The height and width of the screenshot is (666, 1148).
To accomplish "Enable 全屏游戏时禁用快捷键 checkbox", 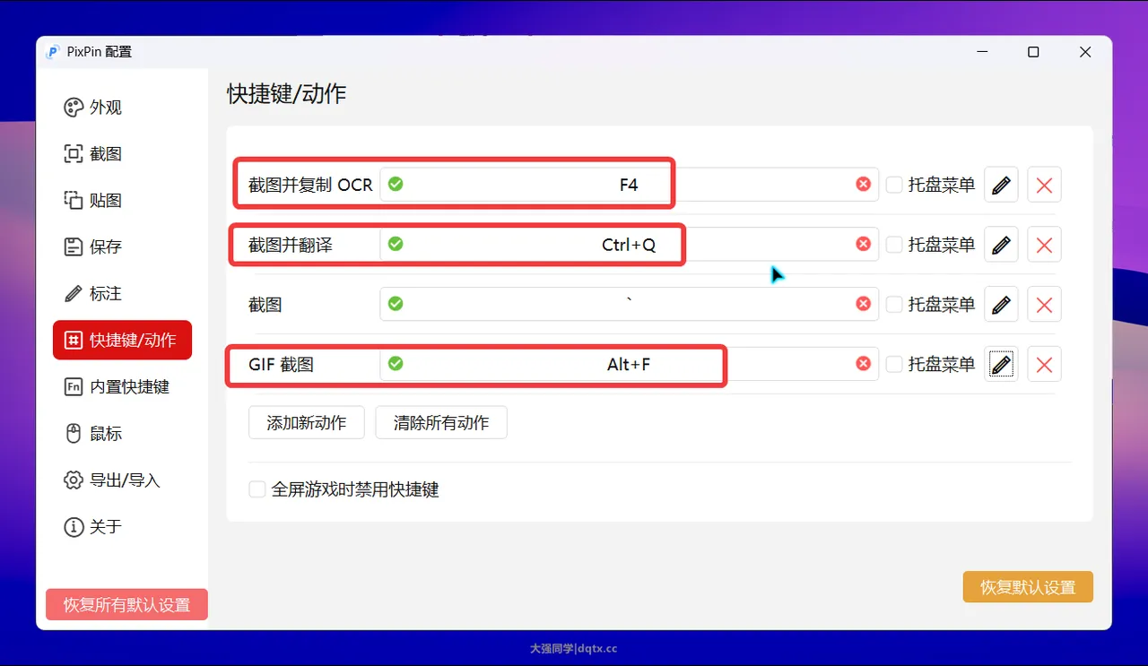I will click(257, 489).
